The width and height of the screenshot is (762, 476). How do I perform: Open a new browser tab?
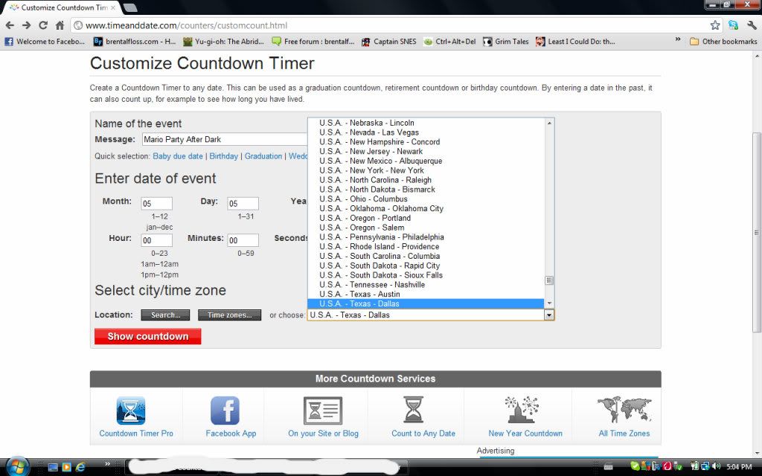pos(129,7)
